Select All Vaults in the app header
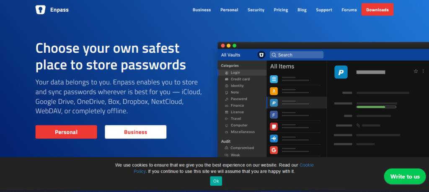Screen dimensions: 429x192 [231, 55]
